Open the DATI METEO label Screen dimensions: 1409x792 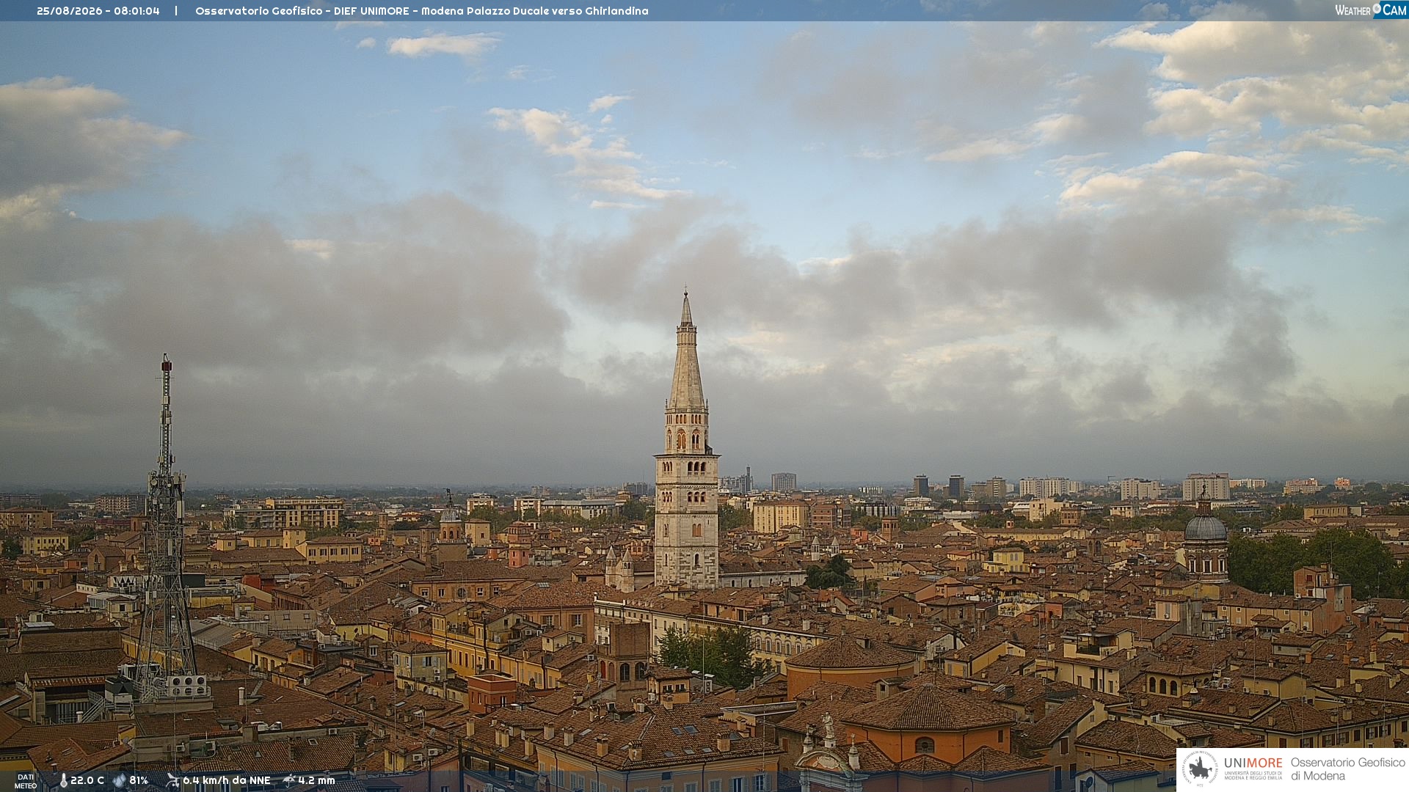[x=26, y=781]
